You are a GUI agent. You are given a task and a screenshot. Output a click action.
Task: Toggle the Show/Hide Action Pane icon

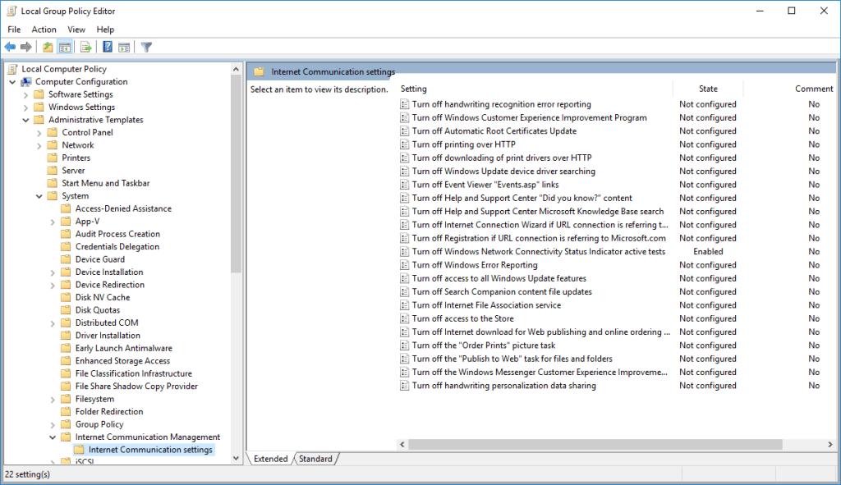coord(124,47)
